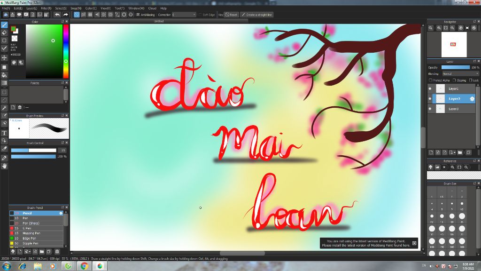Click the Undo arrow in toolbar

[57, 15]
